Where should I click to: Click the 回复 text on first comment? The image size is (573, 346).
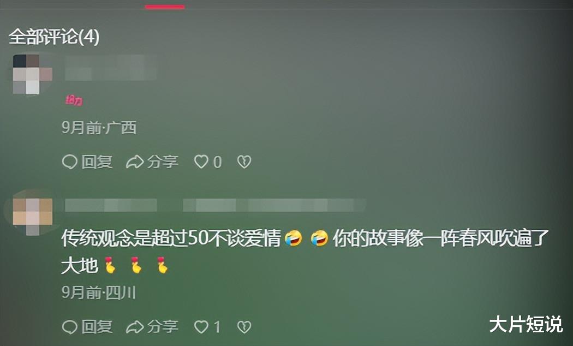tap(97, 162)
